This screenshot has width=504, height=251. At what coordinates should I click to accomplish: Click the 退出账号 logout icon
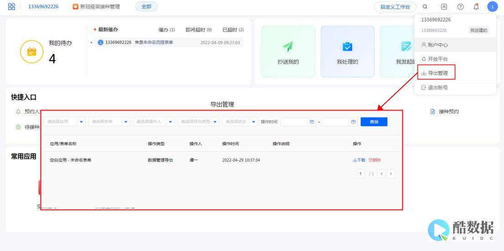tap(424, 87)
